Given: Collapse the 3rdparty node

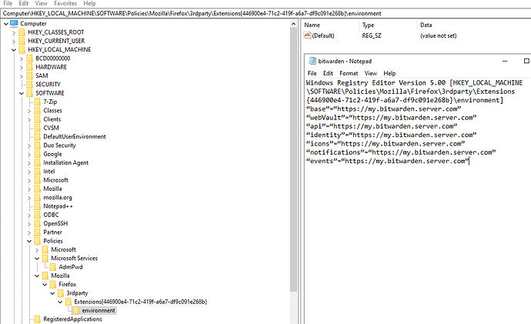Looking at the screenshot, I should (52, 293).
